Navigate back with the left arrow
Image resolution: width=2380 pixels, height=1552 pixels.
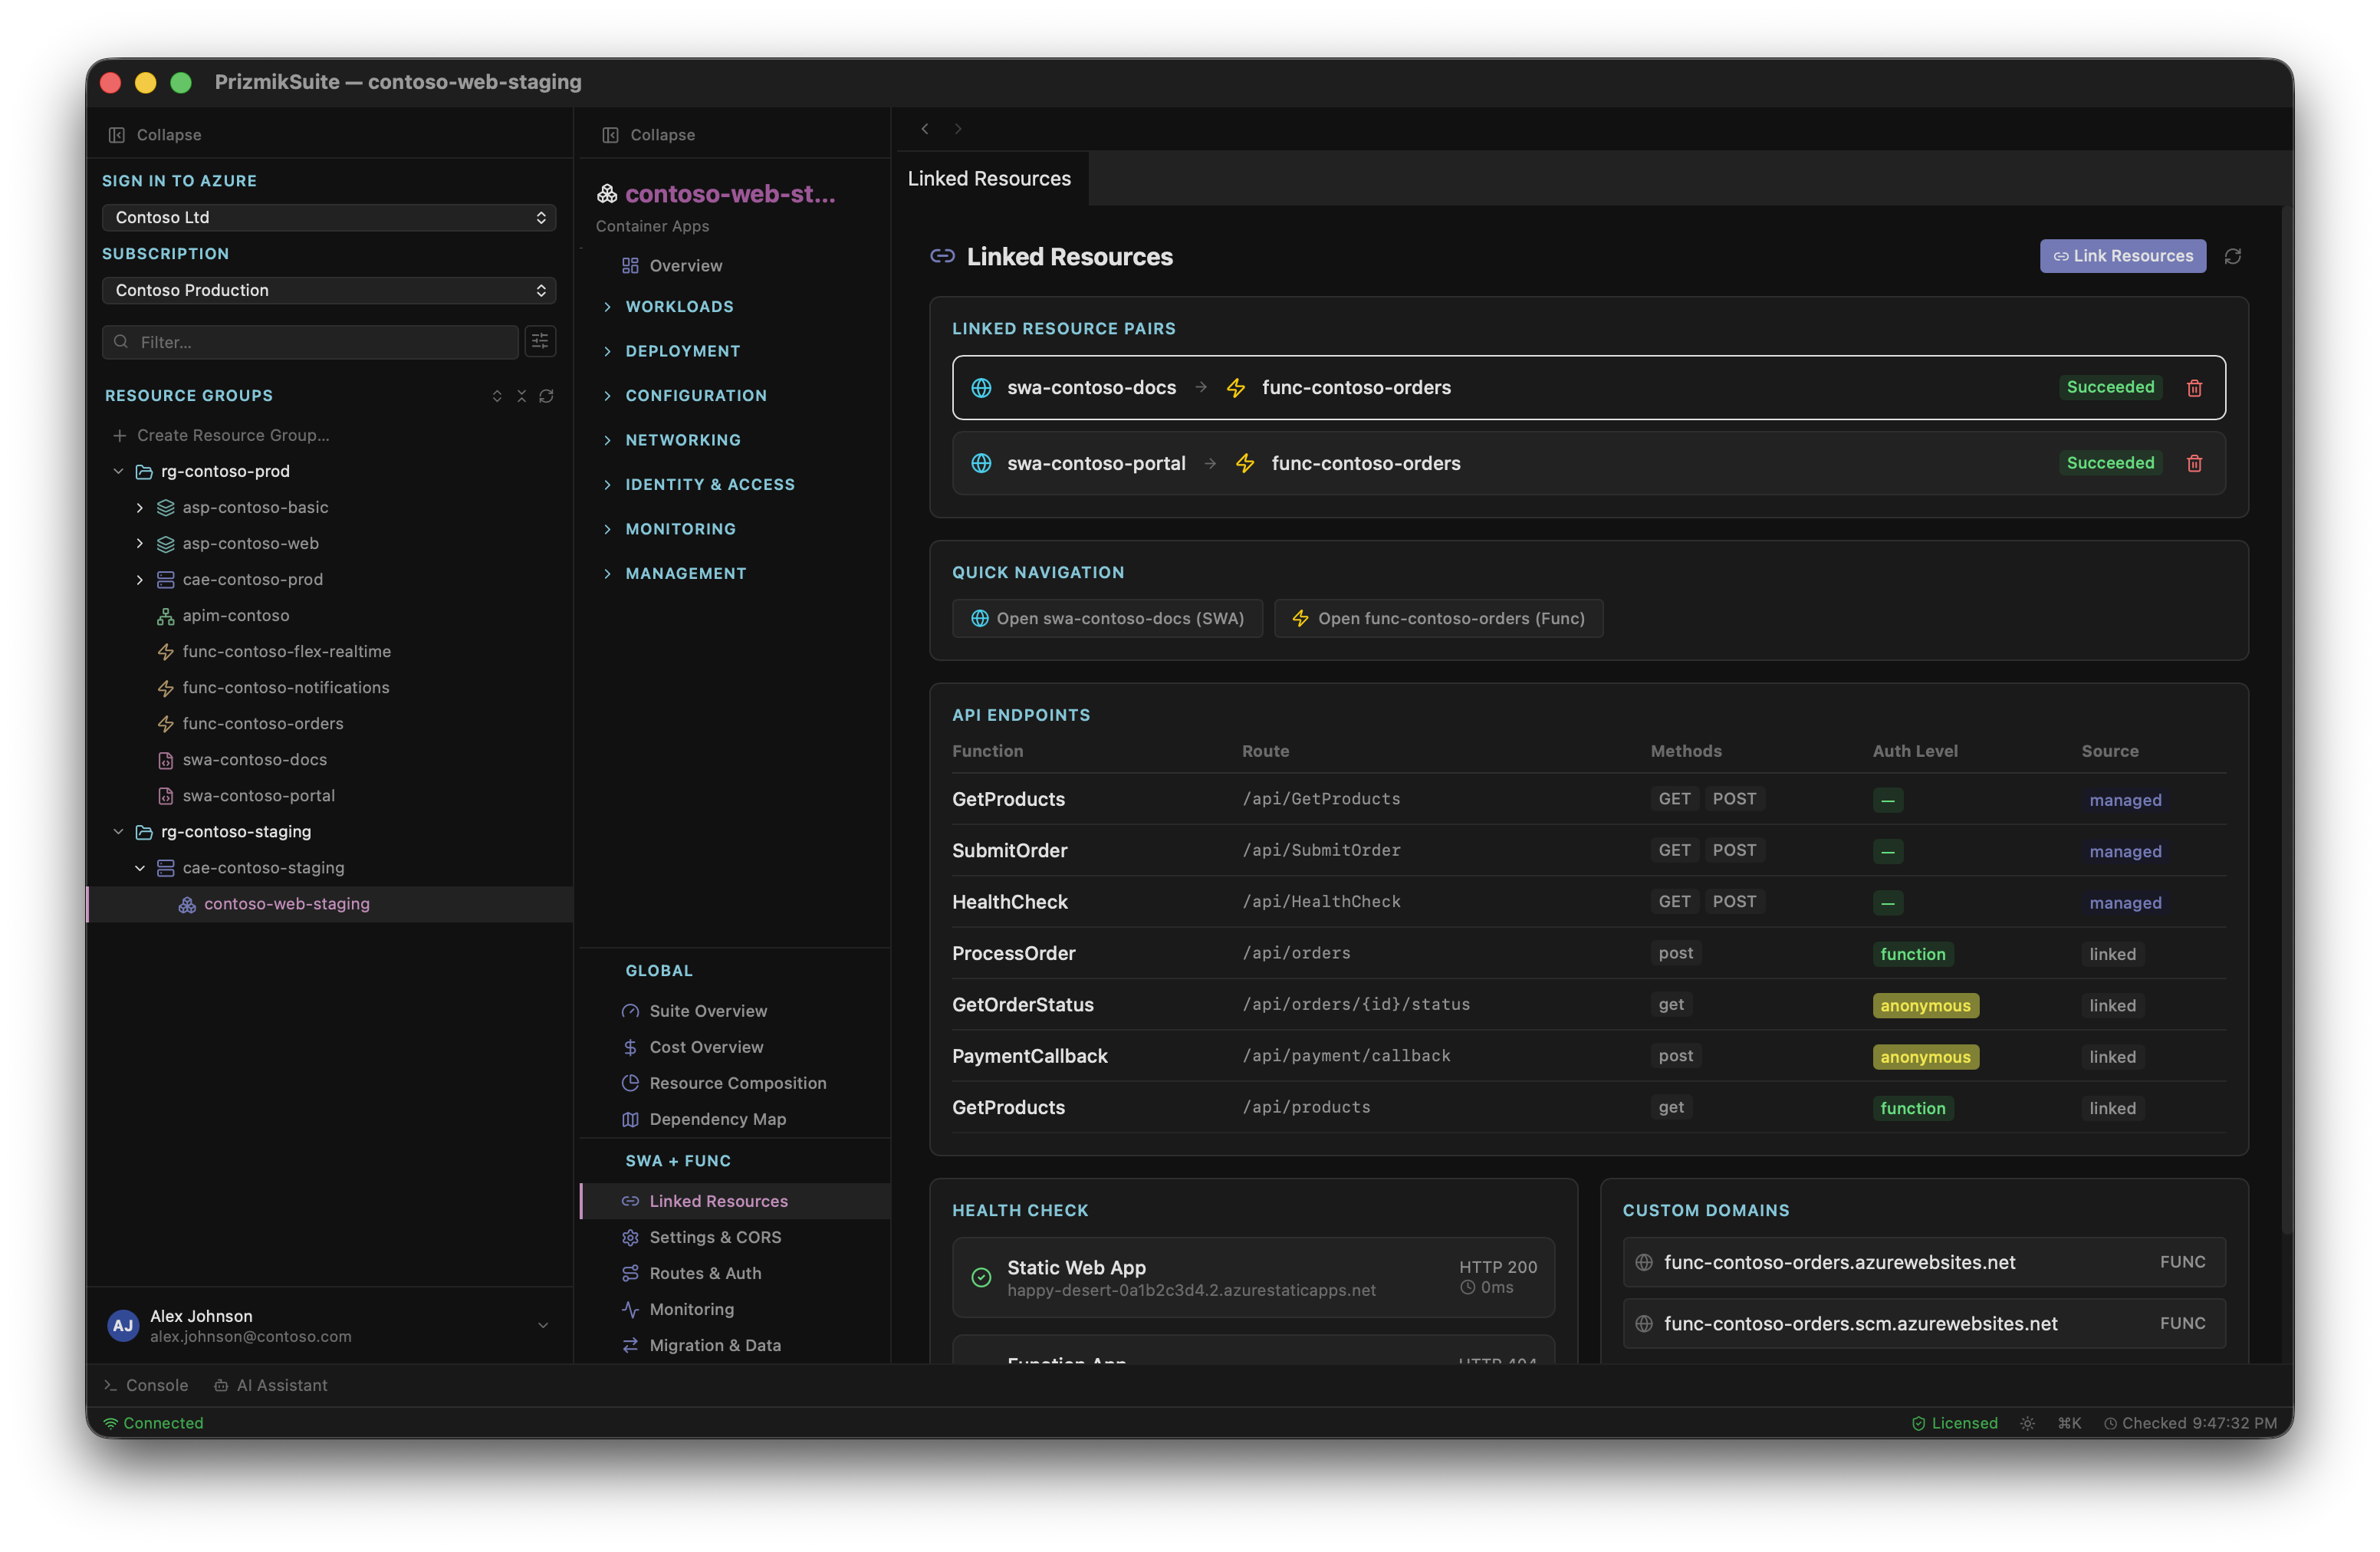click(925, 129)
